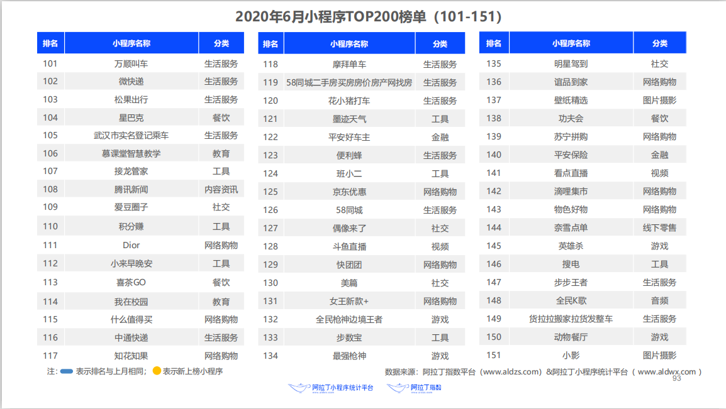The image size is (726, 409).
Task: Click the 线下零售 category cell
Action: click(x=659, y=227)
